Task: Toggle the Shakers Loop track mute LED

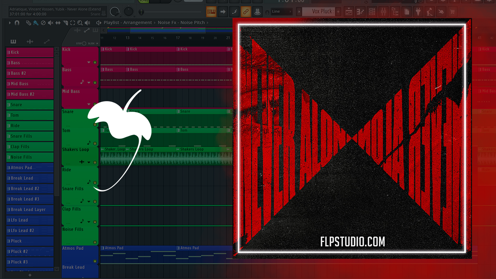Action: click(95, 162)
